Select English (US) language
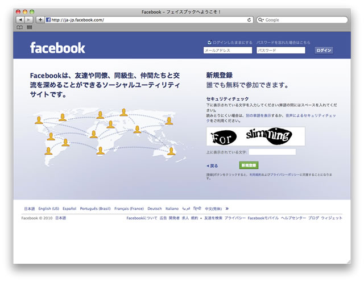 [x=49, y=209]
